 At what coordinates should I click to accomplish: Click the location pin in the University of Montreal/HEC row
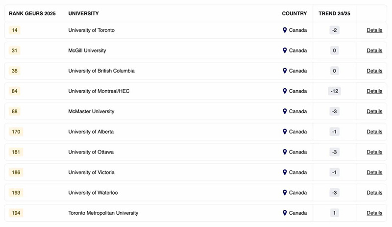(x=285, y=91)
